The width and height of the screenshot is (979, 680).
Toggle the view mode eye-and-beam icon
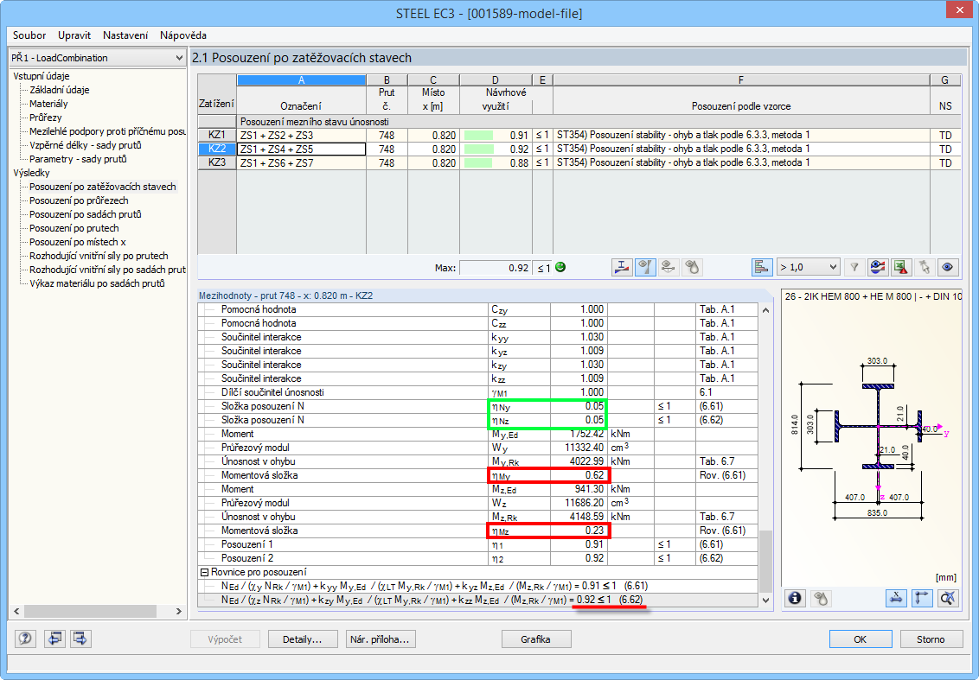click(645, 268)
